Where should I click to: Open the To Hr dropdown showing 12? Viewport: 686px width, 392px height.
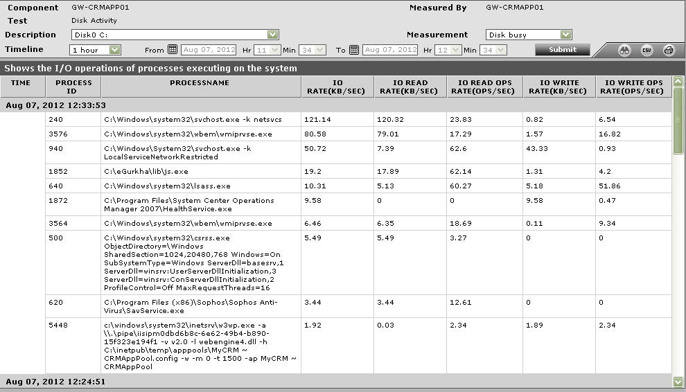pyautogui.click(x=448, y=50)
